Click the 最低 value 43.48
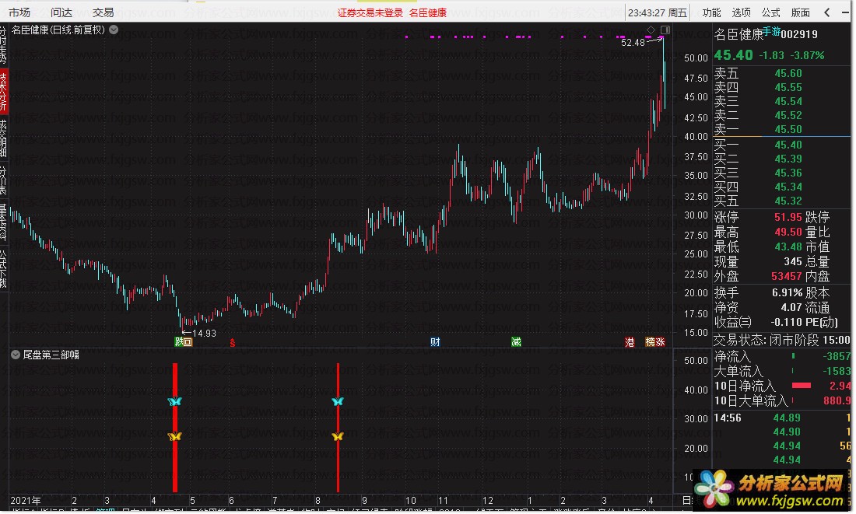The width and height of the screenshot is (856, 514). [x=788, y=247]
